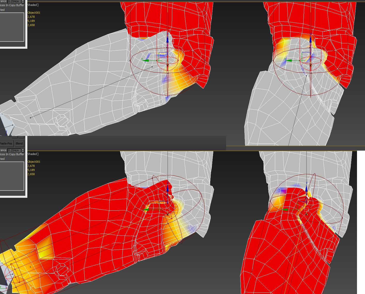
Task: Select the blue Z-axis gizmo arrow, bottom-left view
Action: click(x=168, y=189)
